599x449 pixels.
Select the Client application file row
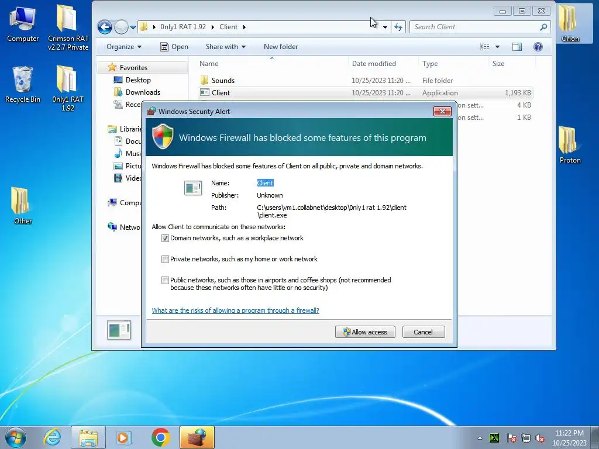tap(365, 93)
